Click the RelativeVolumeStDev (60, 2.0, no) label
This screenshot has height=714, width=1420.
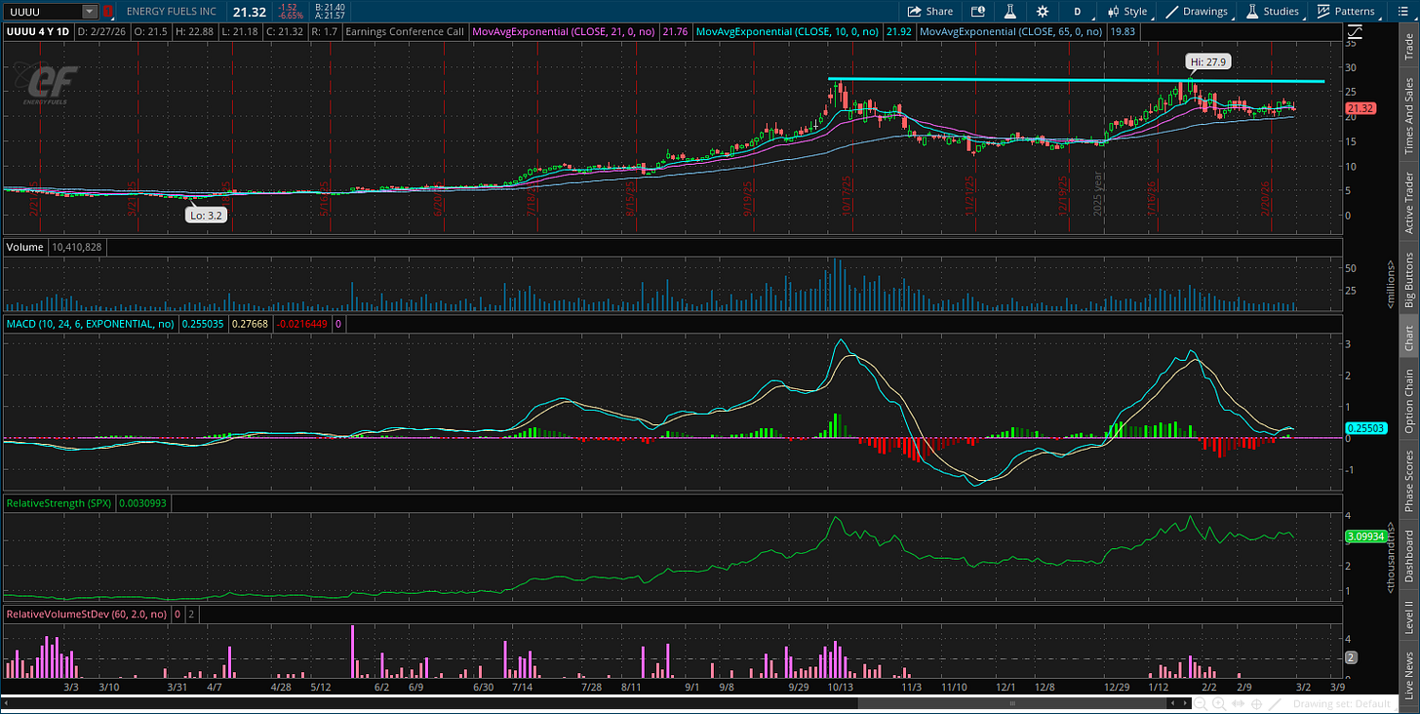(x=86, y=615)
